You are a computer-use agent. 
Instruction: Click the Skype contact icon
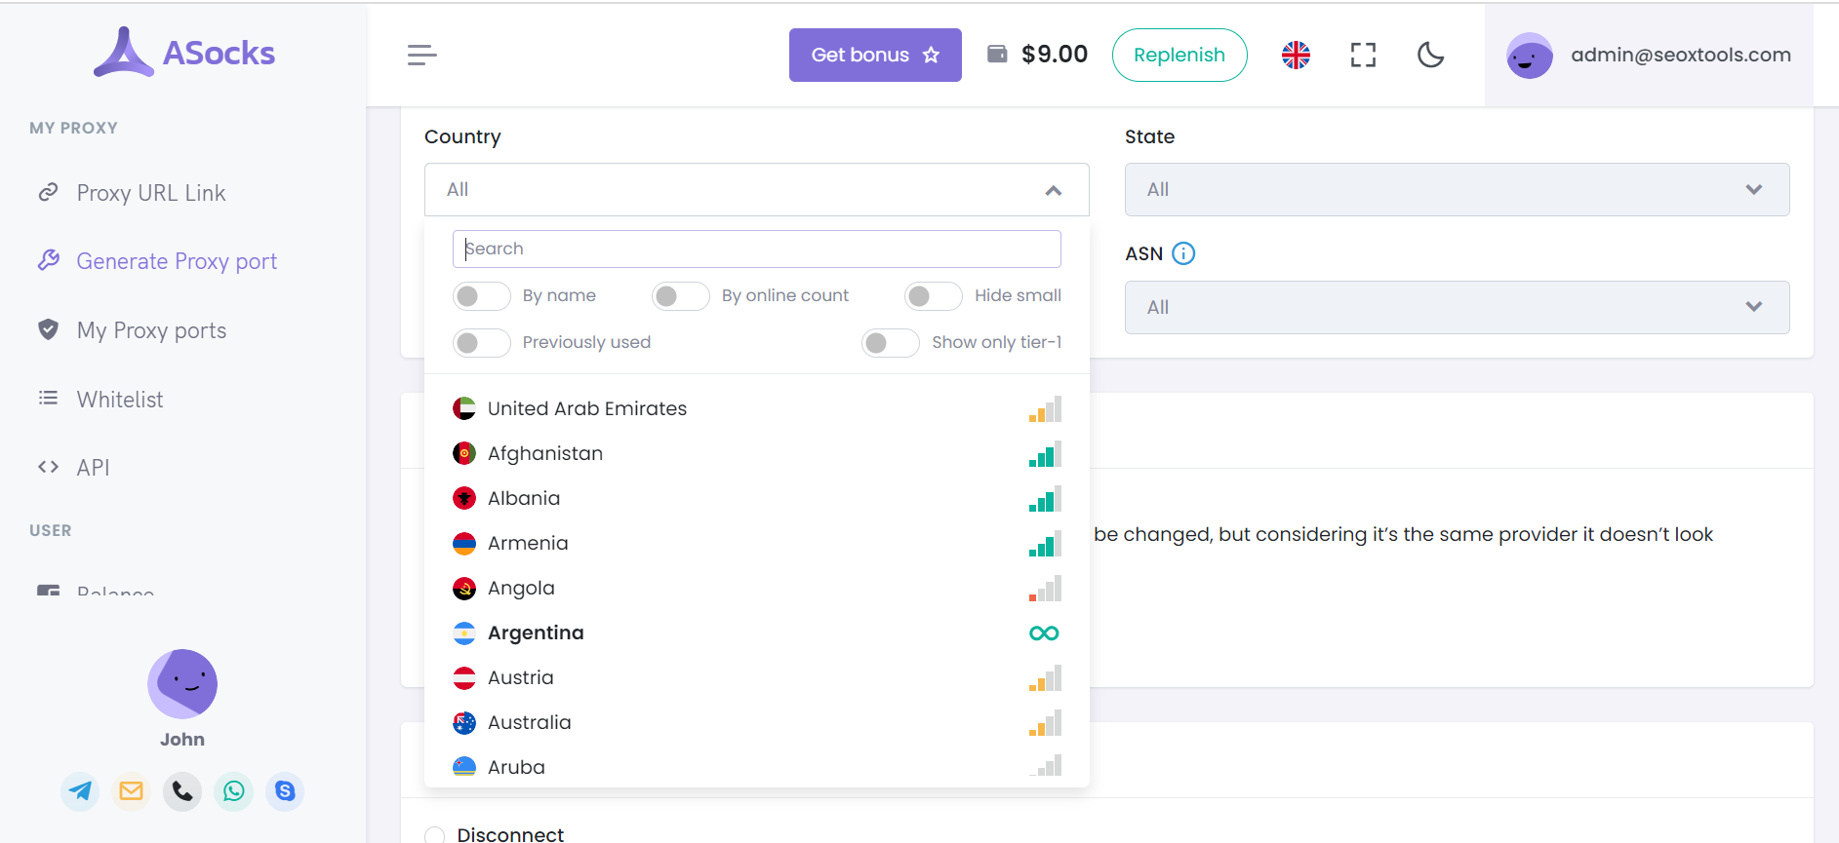(x=285, y=791)
